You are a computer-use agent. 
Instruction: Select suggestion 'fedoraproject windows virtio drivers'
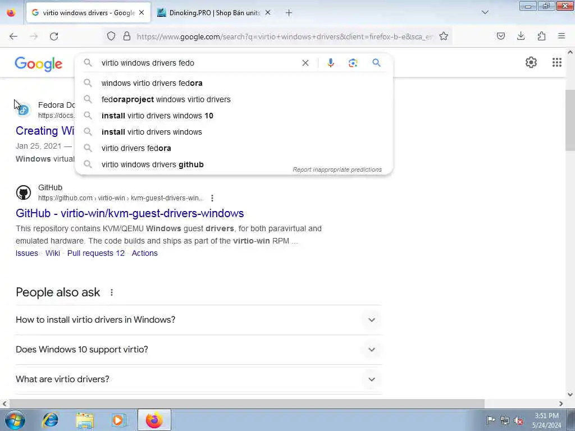pyautogui.click(x=234, y=99)
